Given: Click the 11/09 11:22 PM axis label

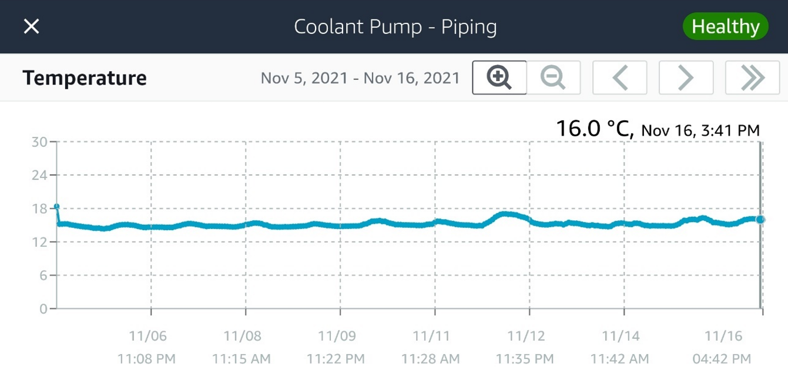Looking at the screenshot, I should pyautogui.click(x=336, y=347).
